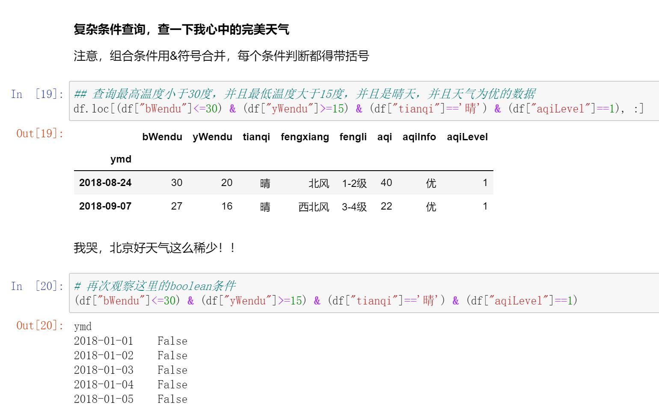The image size is (659, 408).
Task: Click bWendu value 30 in 2018-08-24 row
Action: pyautogui.click(x=177, y=183)
